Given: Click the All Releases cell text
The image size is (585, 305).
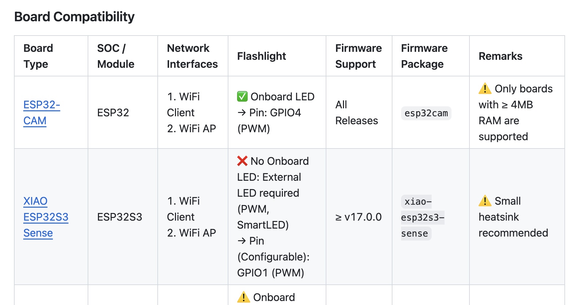Looking at the screenshot, I should tap(356, 113).
